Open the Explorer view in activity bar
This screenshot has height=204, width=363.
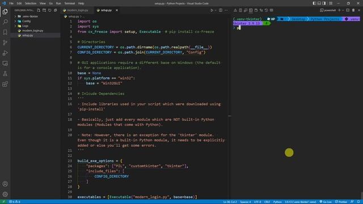[5, 11]
